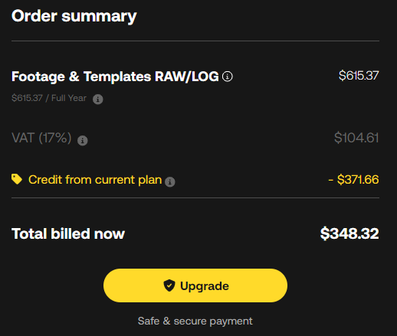Image resolution: width=397 pixels, height=336 pixels.
Task: Click the Credit from current plan label
Action: click(95, 180)
